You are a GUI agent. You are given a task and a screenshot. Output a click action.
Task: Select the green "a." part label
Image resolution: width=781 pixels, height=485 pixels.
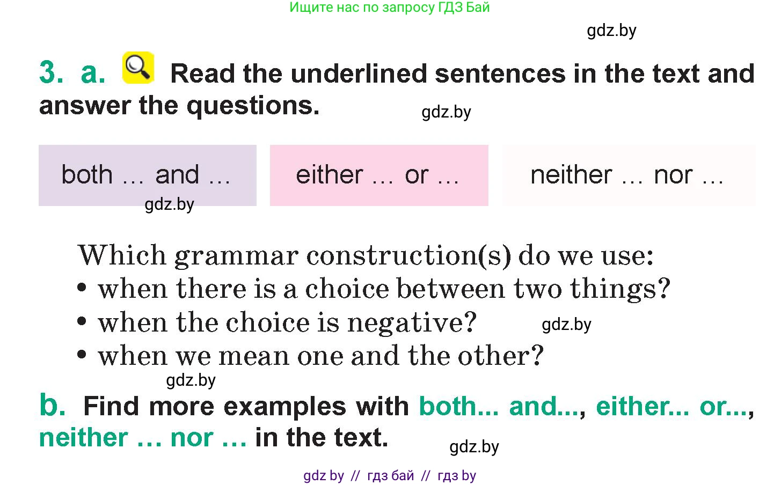[x=93, y=72]
